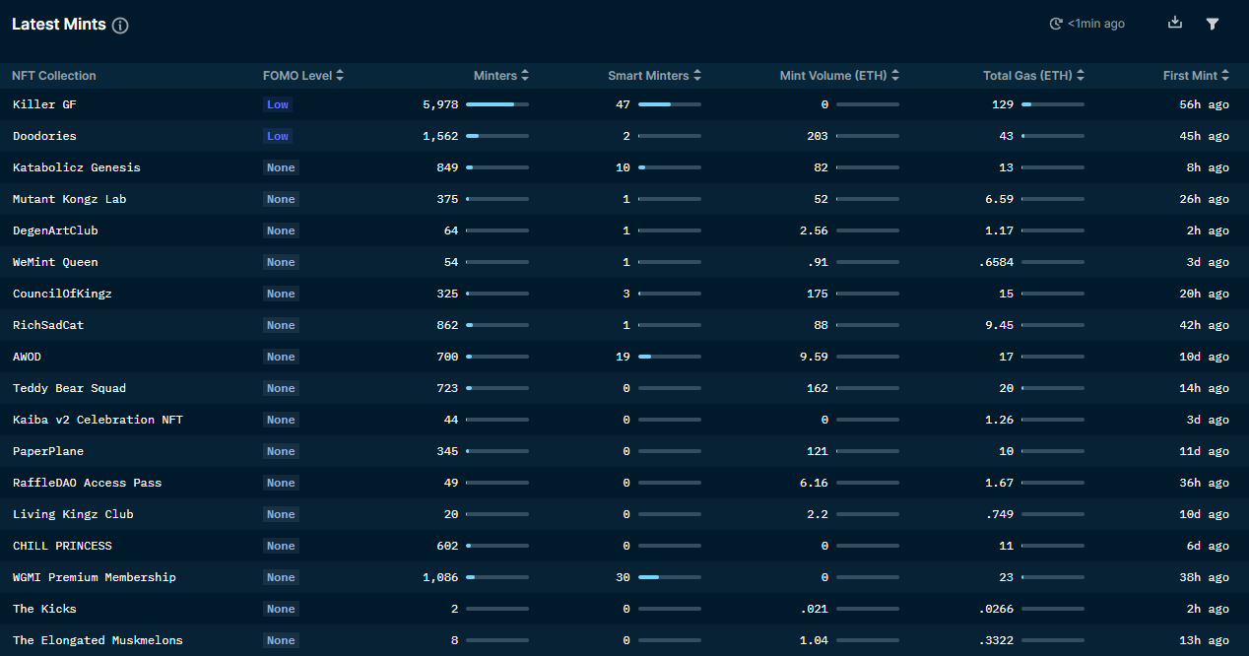Sort by FOMO Level column
The width and height of the screenshot is (1249, 656).
(x=303, y=76)
